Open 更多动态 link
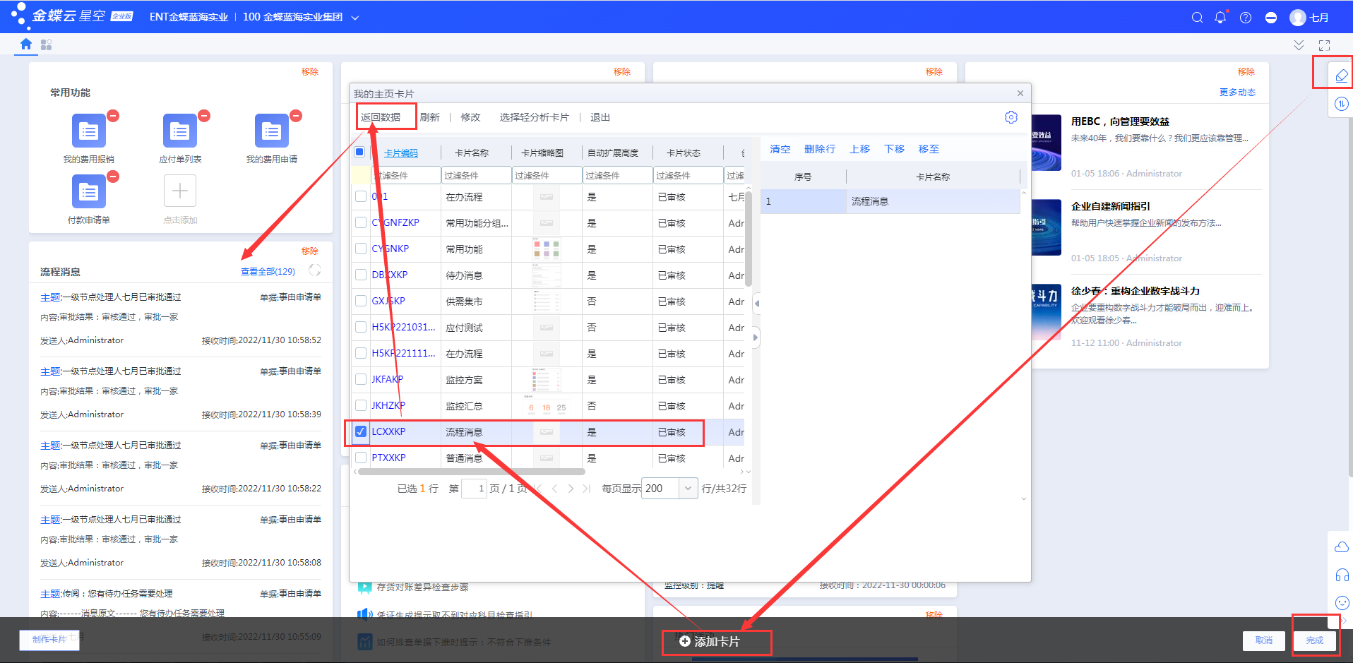The width and height of the screenshot is (1353, 663). [x=1238, y=92]
